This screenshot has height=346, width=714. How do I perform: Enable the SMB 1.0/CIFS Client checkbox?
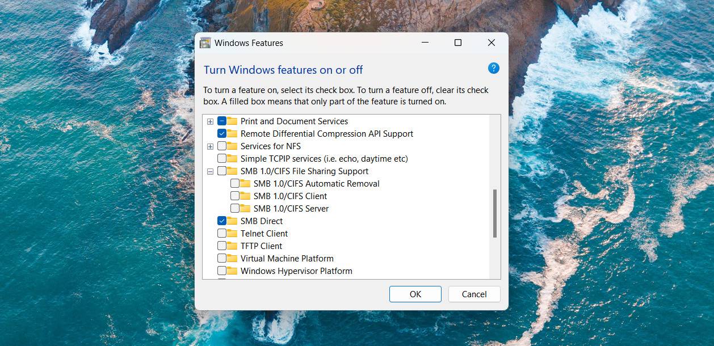click(235, 196)
